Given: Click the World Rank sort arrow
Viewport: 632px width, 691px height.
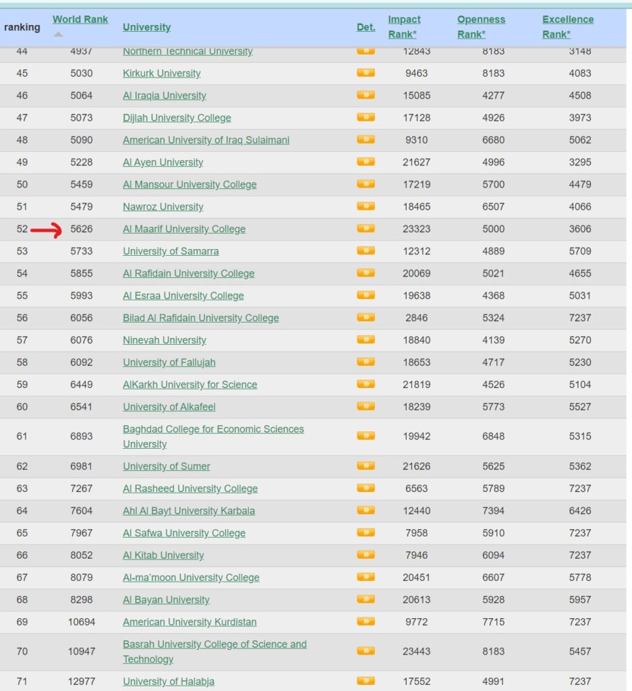Looking at the screenshot, I should pos(58,34).
